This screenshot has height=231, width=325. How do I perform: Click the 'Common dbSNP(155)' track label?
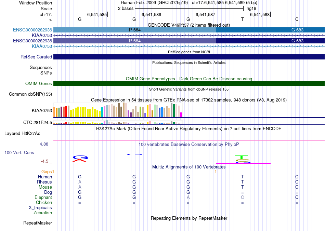[30, 94]
